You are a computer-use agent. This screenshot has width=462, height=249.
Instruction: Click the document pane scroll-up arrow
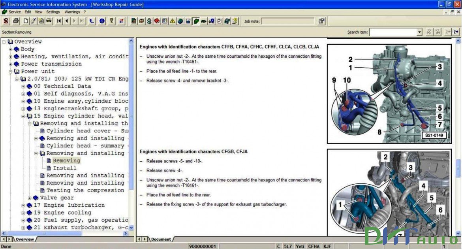click(458, 41)
